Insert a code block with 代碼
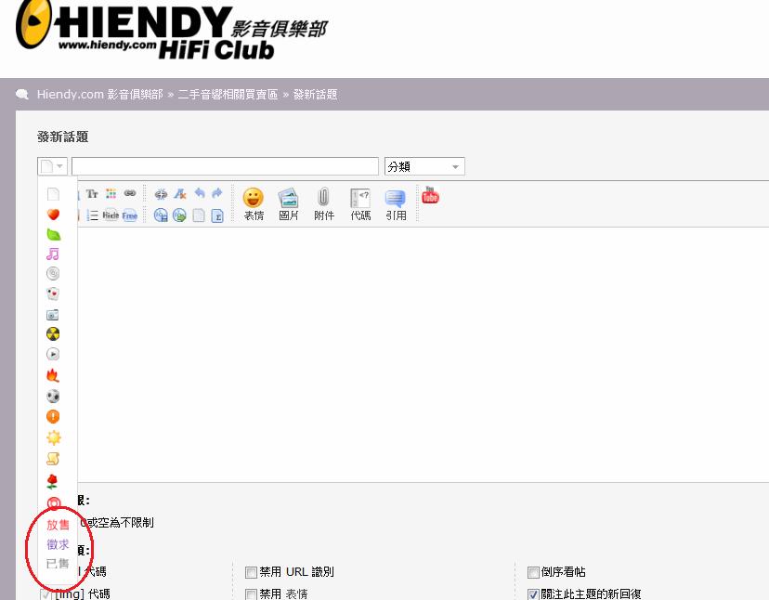The image size is (769, 600). (360, 204)
